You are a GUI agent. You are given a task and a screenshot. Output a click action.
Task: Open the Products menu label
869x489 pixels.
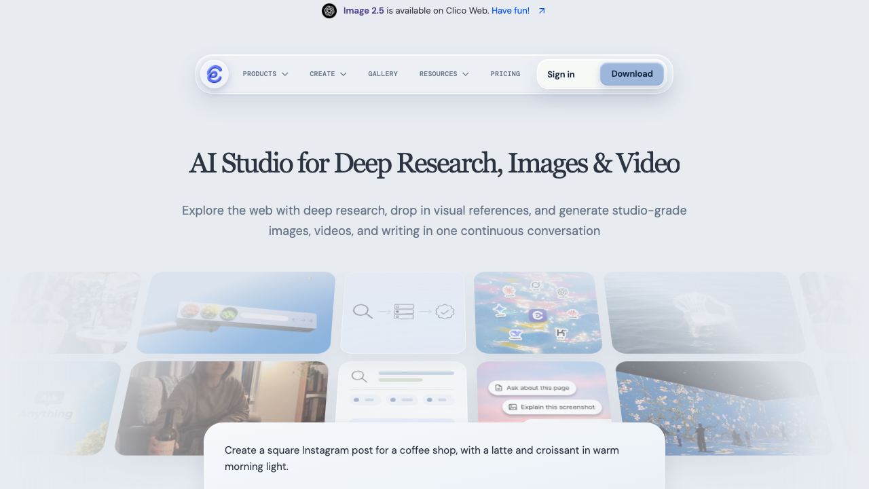pos(259,74)
